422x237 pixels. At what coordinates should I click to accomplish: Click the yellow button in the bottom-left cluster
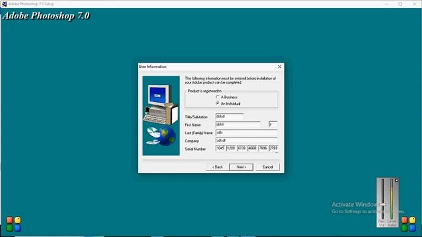(18, 221)
